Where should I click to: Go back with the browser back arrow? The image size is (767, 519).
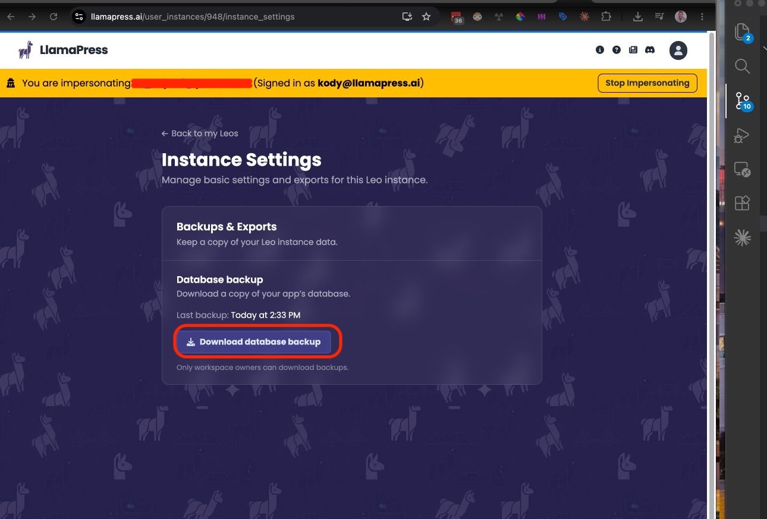coord(11,17)
